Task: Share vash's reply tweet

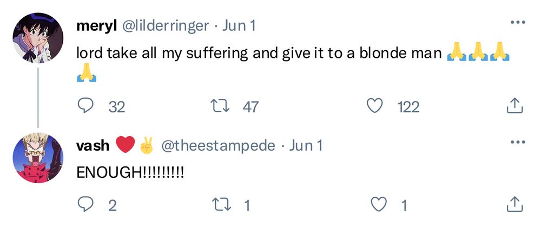Action: [x=513, y=204]
